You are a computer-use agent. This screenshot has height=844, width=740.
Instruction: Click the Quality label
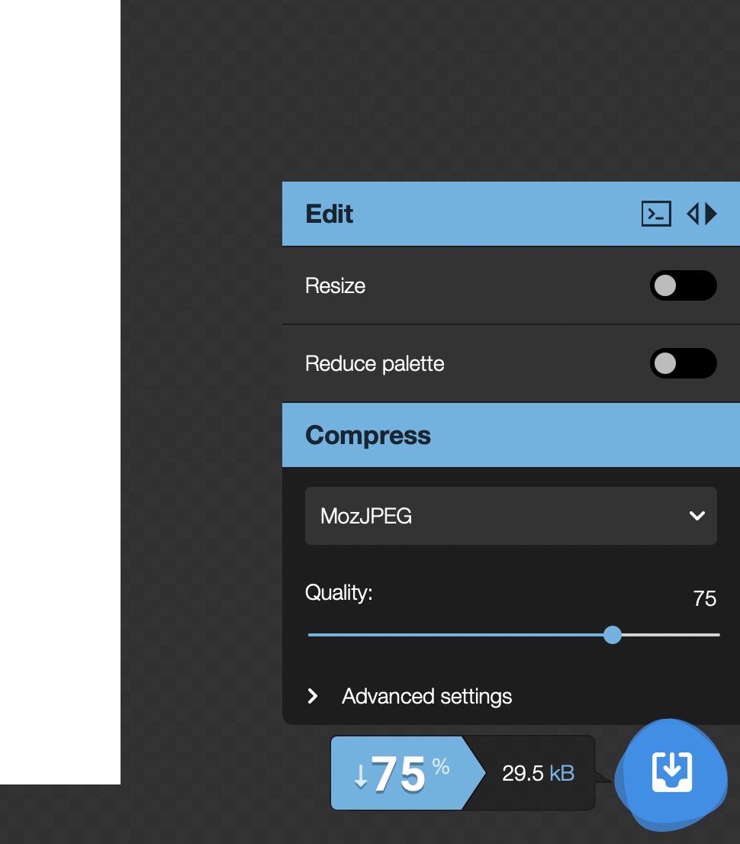coord(339,592)
